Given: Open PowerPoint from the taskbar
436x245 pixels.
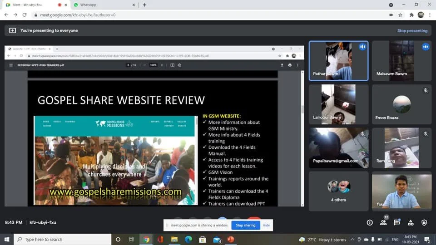Looking at the screenshot, I should point(231,240).
